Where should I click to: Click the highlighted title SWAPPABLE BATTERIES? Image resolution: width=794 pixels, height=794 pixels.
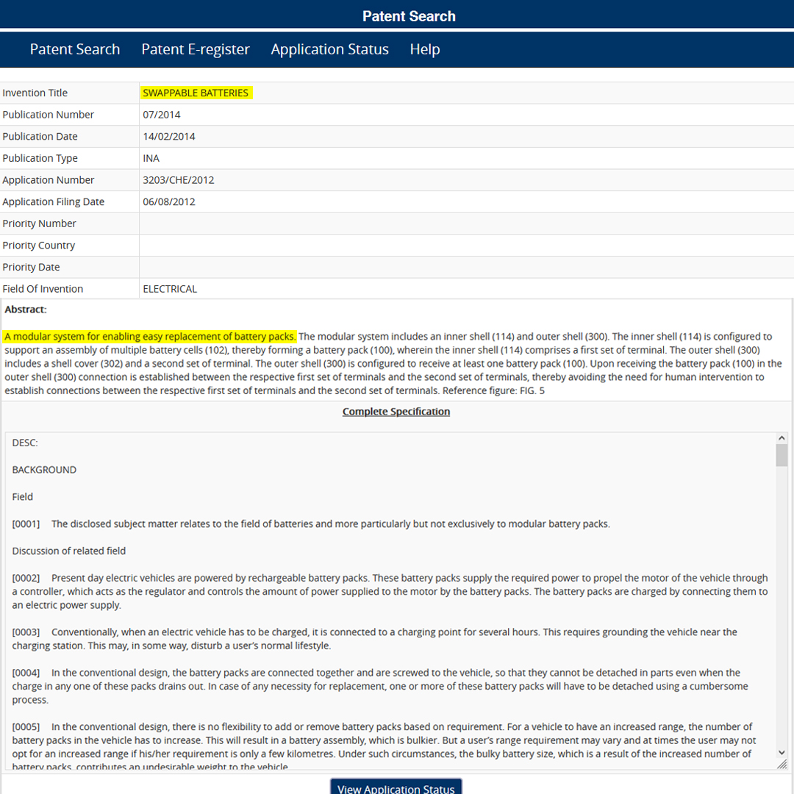(196, 93)
